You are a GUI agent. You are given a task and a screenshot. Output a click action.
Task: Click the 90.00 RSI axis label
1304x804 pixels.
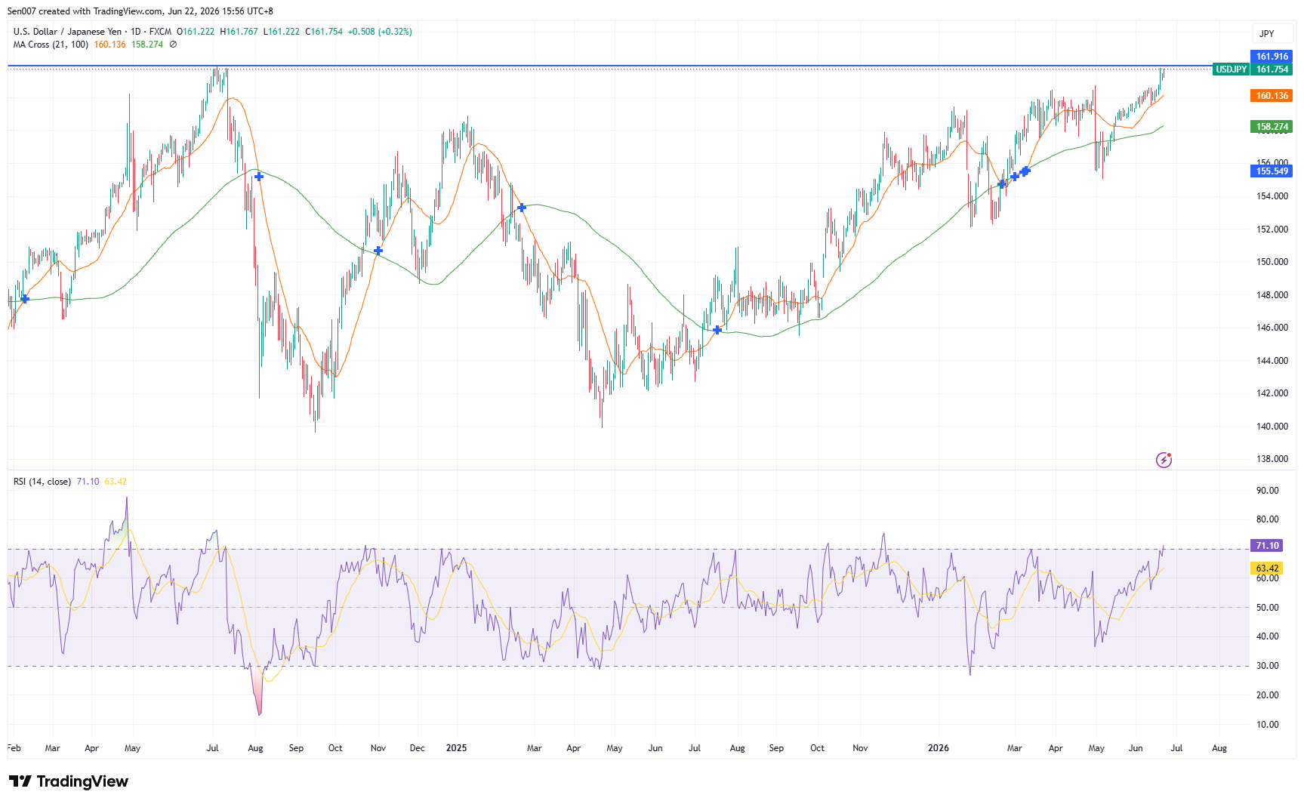[x=1267, y=491]
